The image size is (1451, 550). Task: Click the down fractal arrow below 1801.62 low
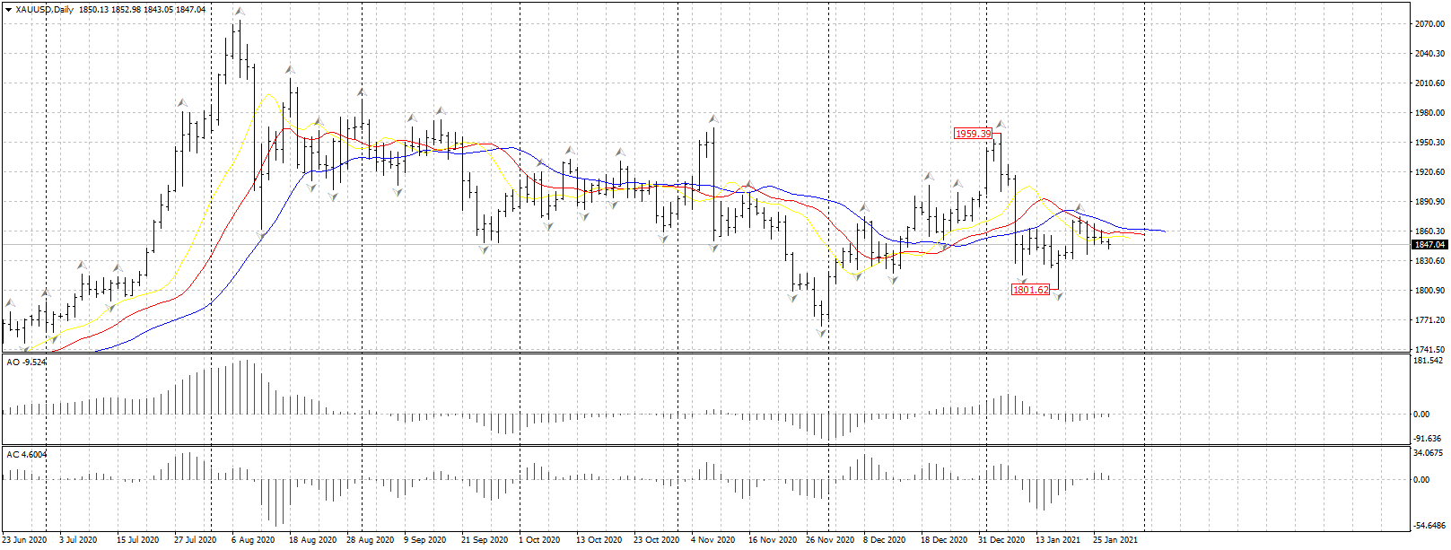(x=1059, y=297)
